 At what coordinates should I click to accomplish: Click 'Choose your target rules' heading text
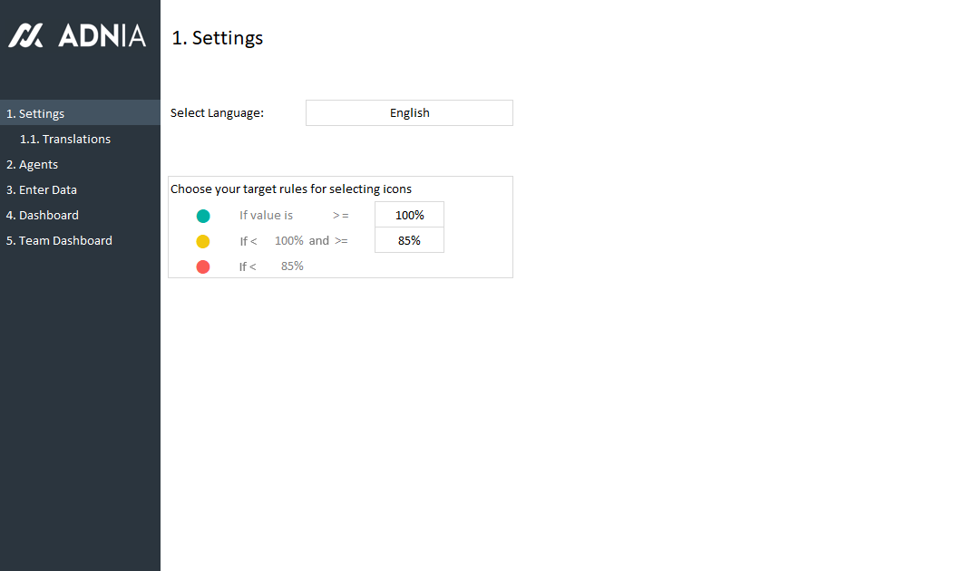pyautogui.click(x=291, y=189)
